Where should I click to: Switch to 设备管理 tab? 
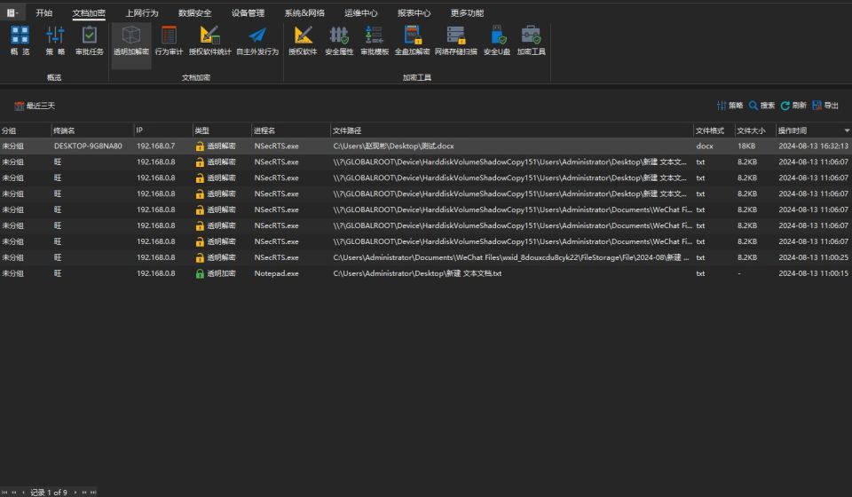tap(248, 12)
